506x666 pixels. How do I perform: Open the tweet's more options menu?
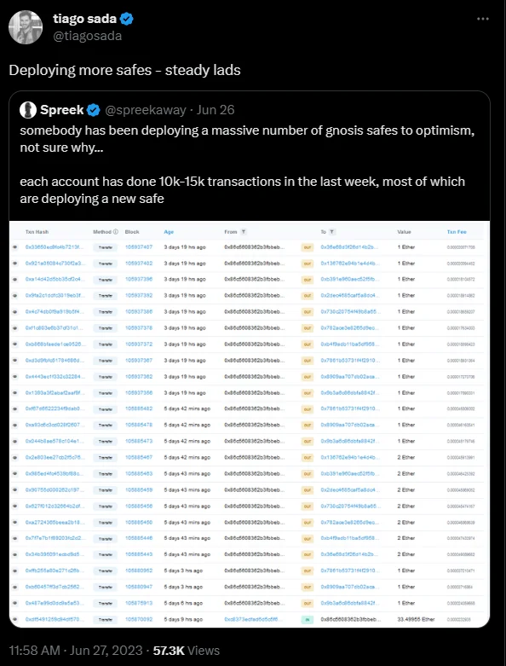483,19
